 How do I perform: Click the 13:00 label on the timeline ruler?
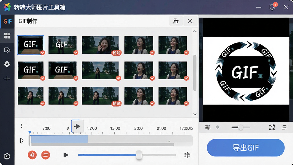(x=115, y=128)
